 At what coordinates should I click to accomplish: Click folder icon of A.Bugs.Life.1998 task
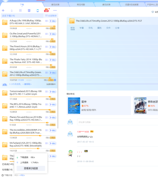point(5,22)
